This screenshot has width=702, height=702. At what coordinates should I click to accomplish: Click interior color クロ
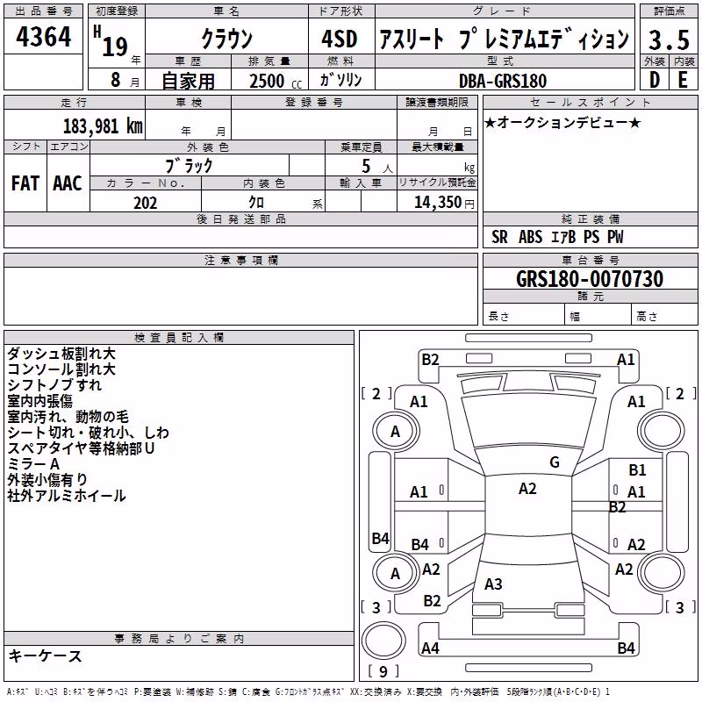tap(256, 202)
